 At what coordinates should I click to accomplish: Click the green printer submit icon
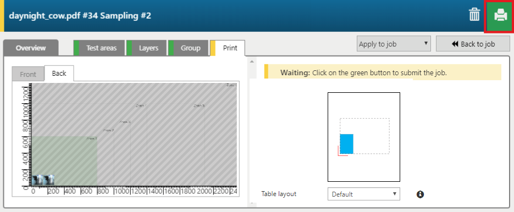click(x=500, y=16)
